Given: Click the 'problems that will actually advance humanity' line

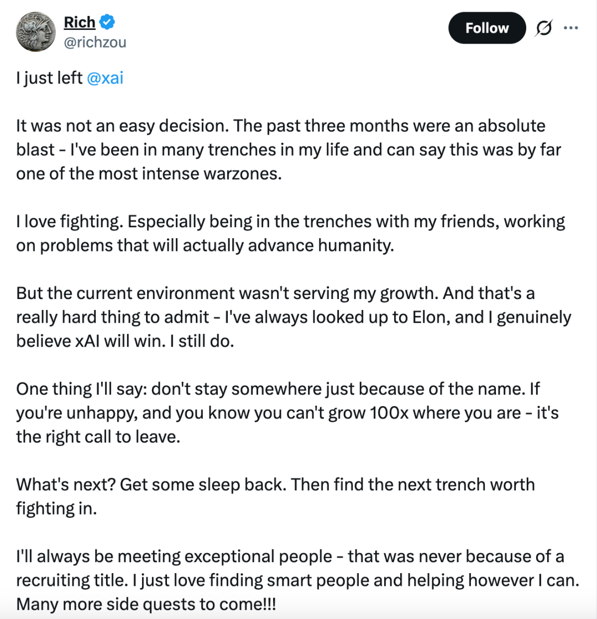Looking at the screenshot, I should (x=206, y=245).
